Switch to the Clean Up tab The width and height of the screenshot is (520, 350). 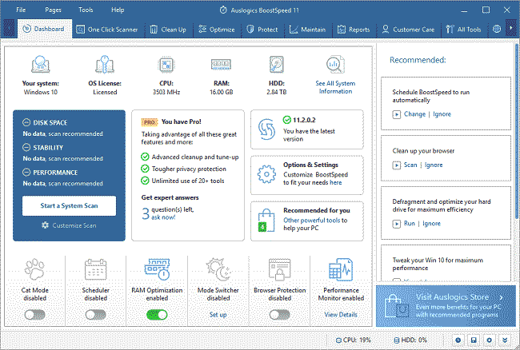(x=169, y=30)
